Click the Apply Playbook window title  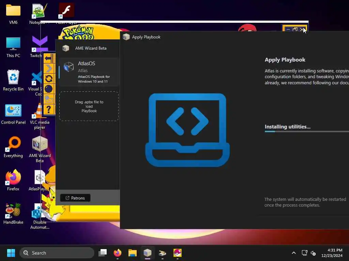(146, 37)
